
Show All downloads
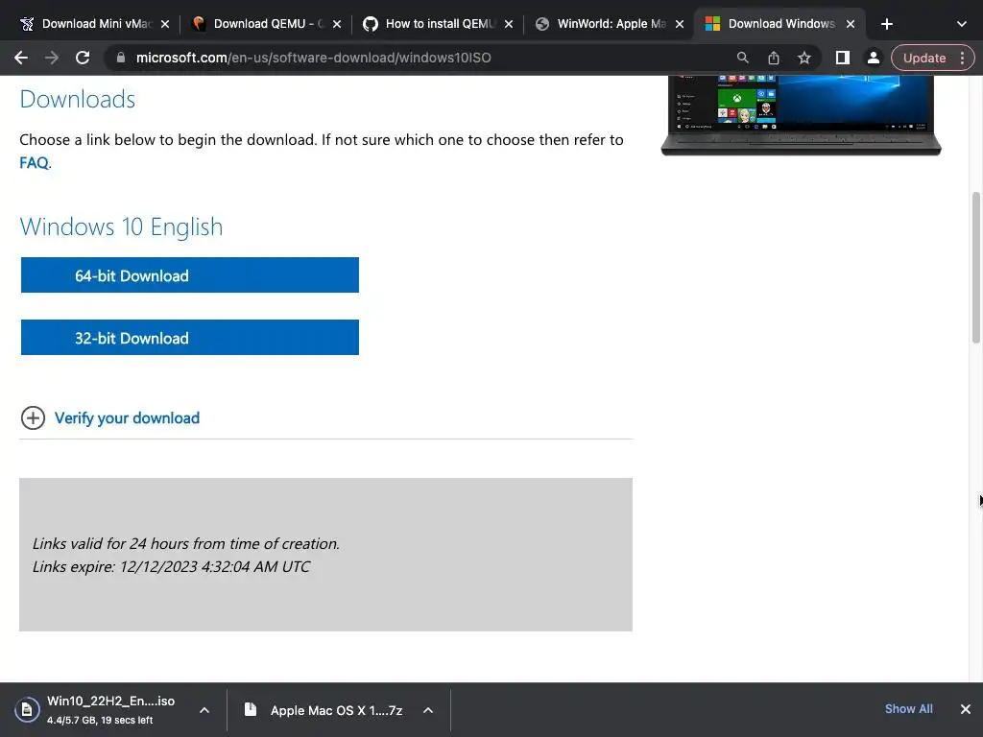908,709
